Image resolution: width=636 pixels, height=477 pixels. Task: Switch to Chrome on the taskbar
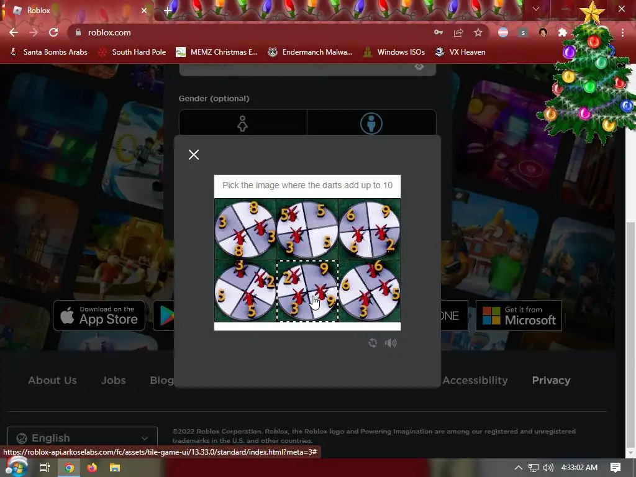point(68,468)
